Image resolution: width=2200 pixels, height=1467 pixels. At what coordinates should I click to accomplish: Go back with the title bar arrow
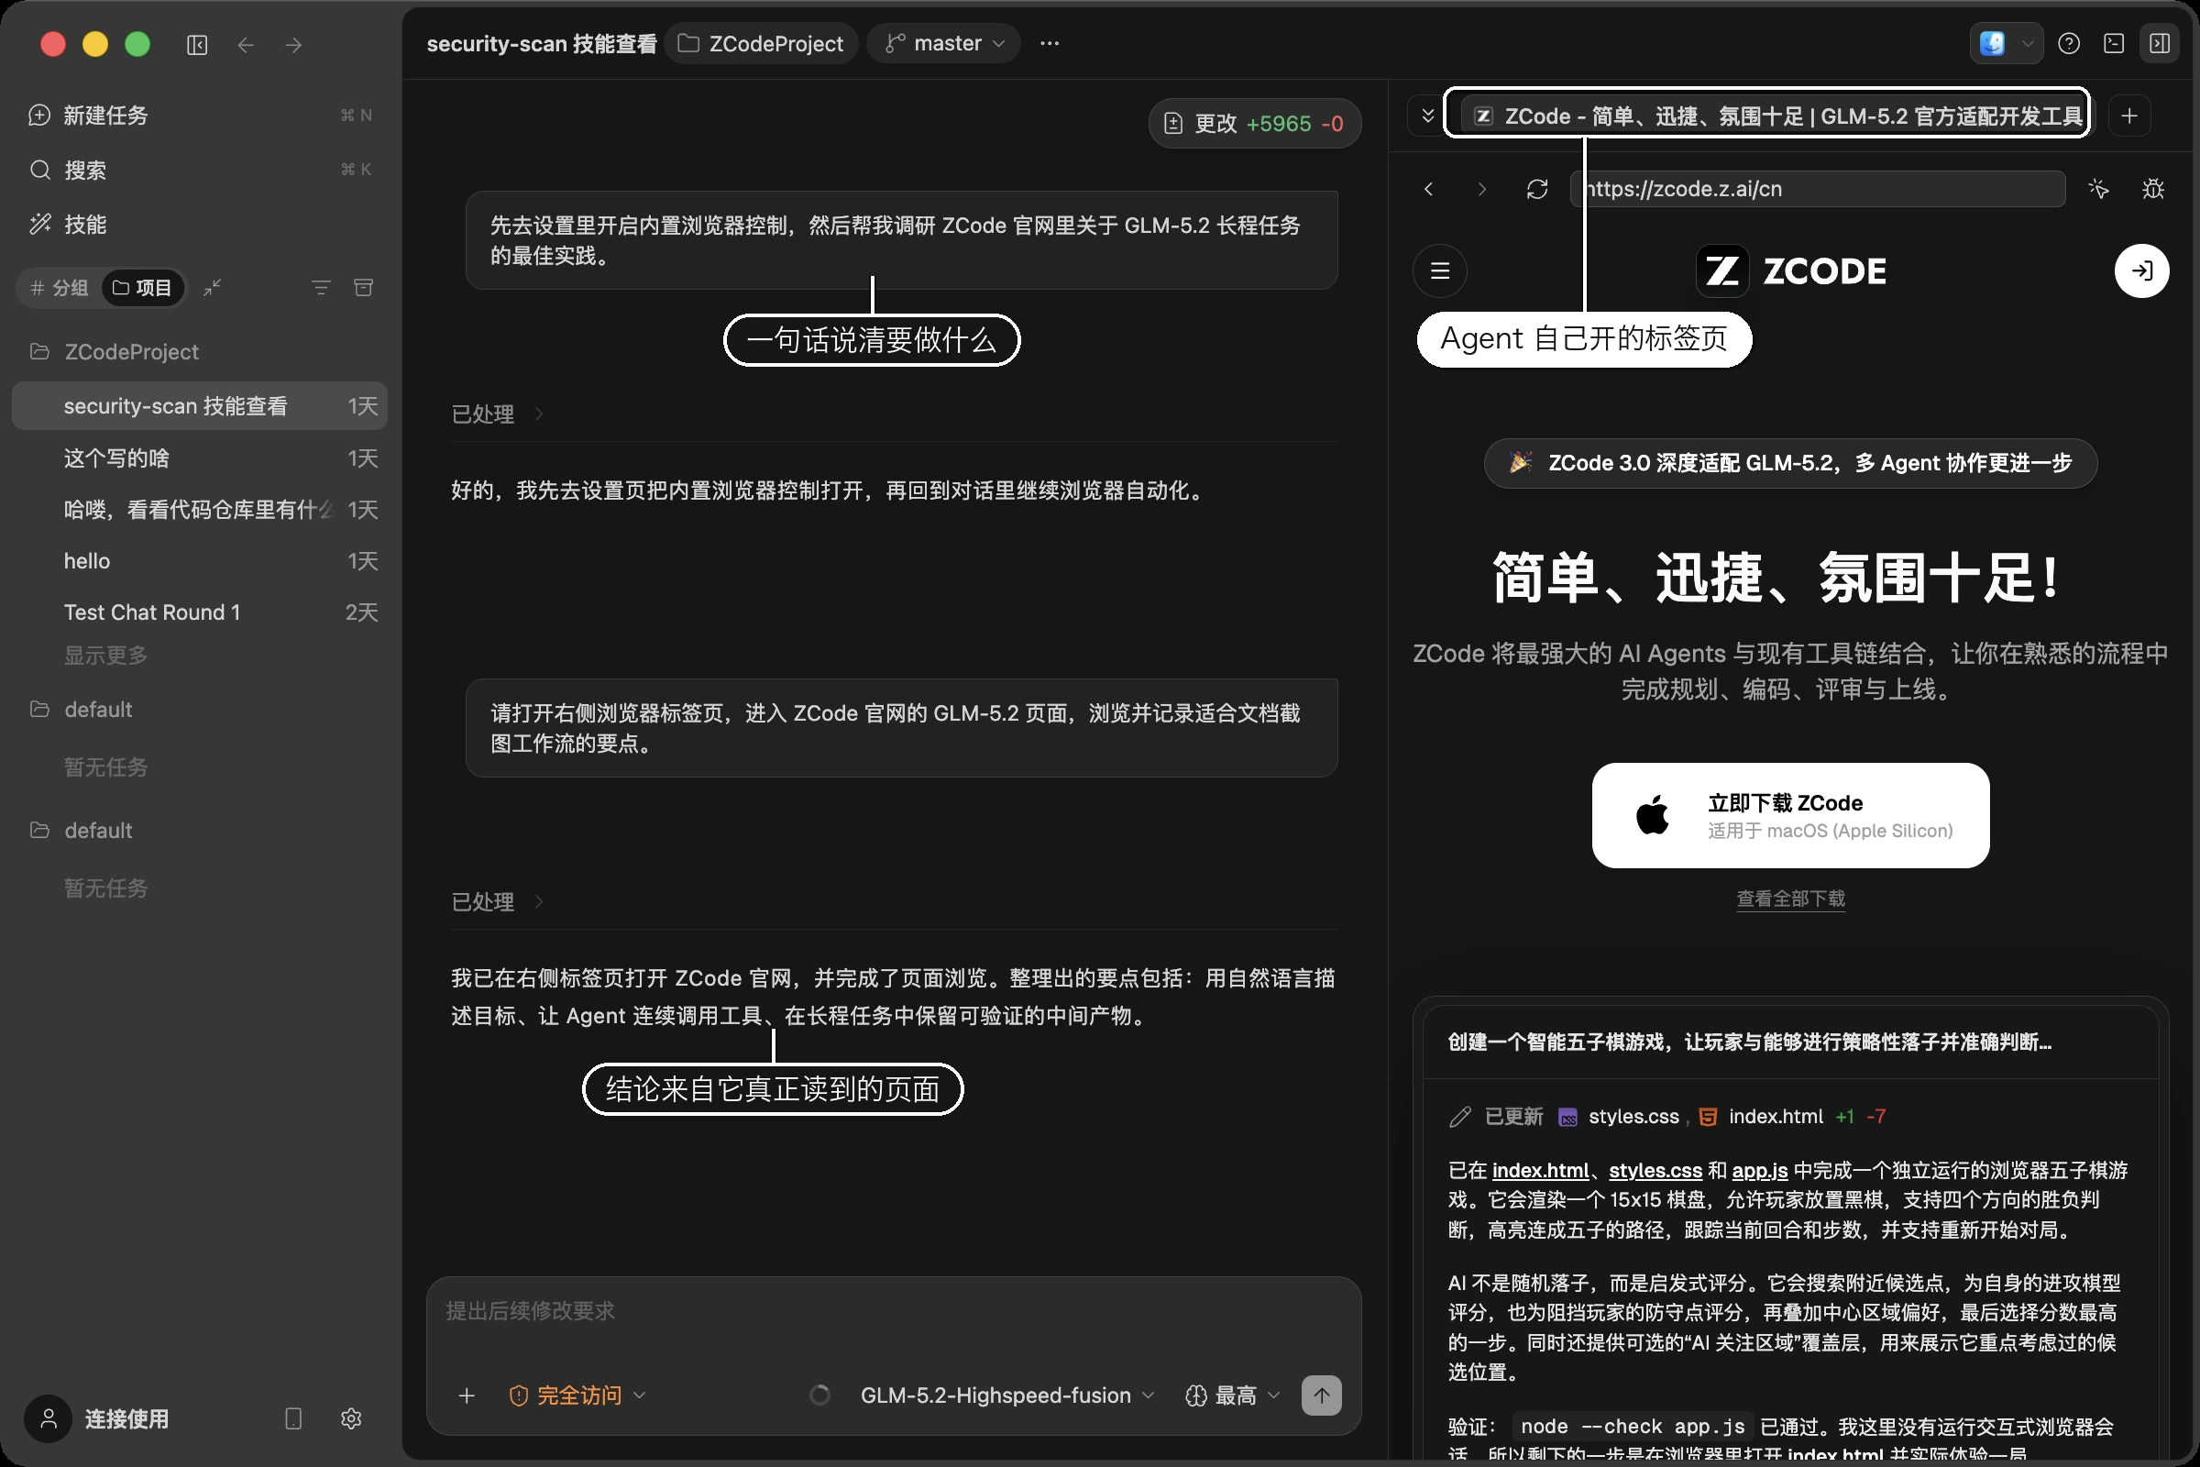[x=245, y=44]
